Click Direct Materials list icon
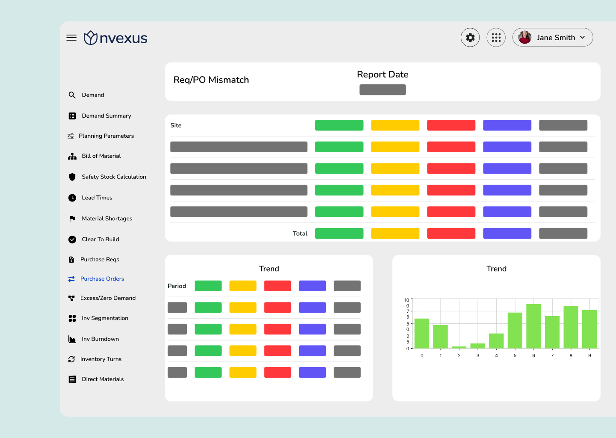This screenshot has width=616, height=438. pos(72,379)
